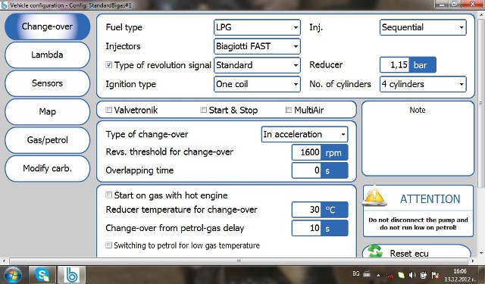
Task: Open Skype from the taskbar
Action: point(42,274)
